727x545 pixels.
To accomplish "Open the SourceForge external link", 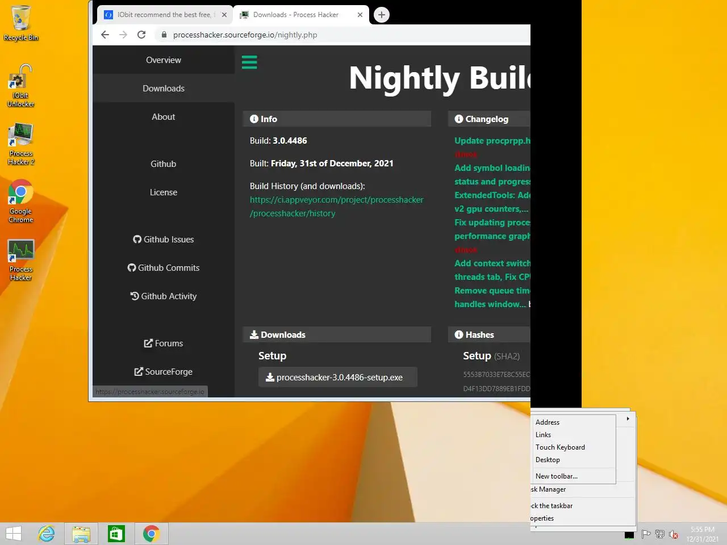I will pyautogui.click(x=164, y=371).
